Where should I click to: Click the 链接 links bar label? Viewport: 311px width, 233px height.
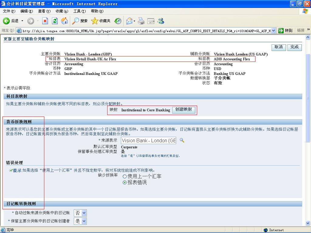tap(301, 30)
